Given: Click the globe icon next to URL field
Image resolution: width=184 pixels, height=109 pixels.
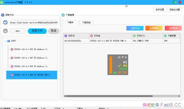Looking at the screenshot, I should tap(5, 22).
